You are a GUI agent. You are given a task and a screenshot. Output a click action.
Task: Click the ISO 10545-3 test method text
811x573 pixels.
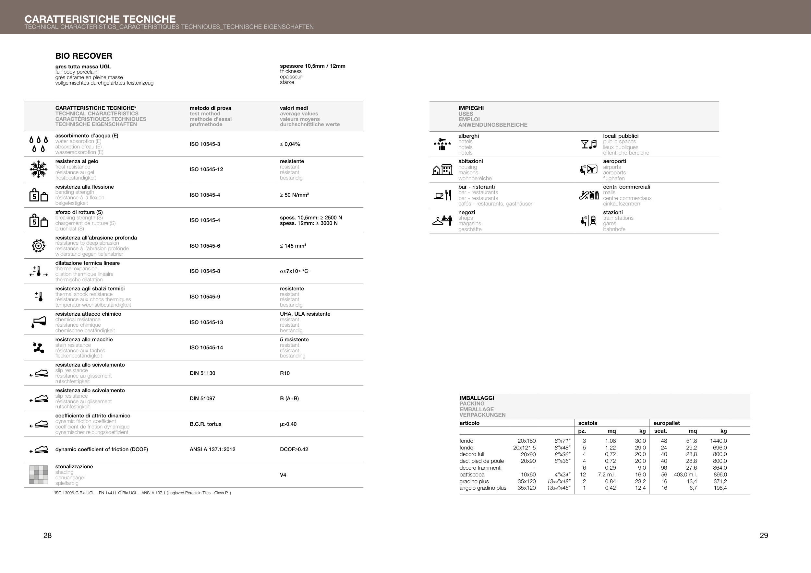[204, 144]
